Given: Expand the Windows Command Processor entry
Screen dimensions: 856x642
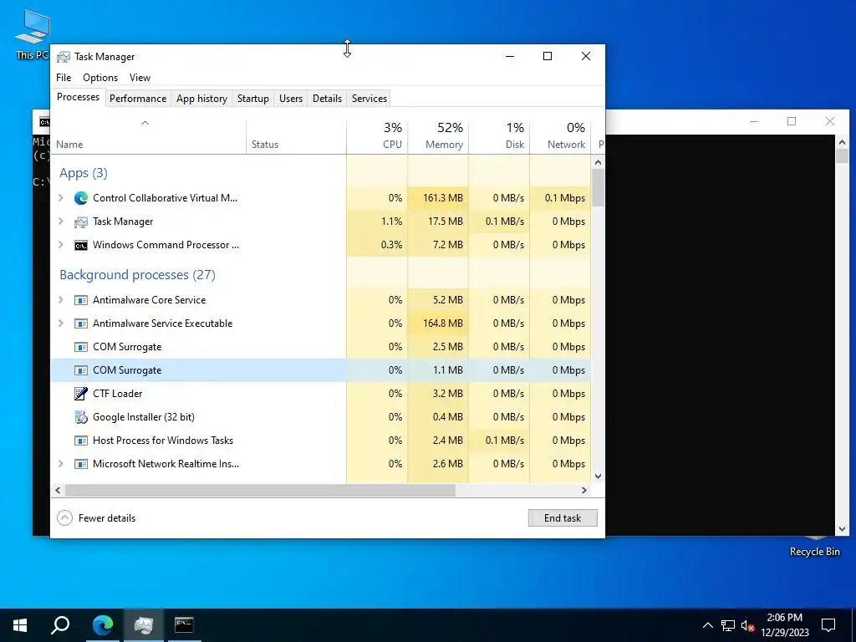Looking at the screenshot, I should pyautogui.click(x=61, y=245).
